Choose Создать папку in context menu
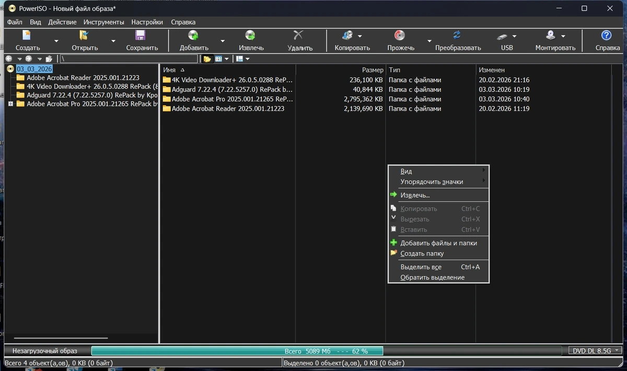This screenshot has width=627, height=371. click(x=438, y=253)
